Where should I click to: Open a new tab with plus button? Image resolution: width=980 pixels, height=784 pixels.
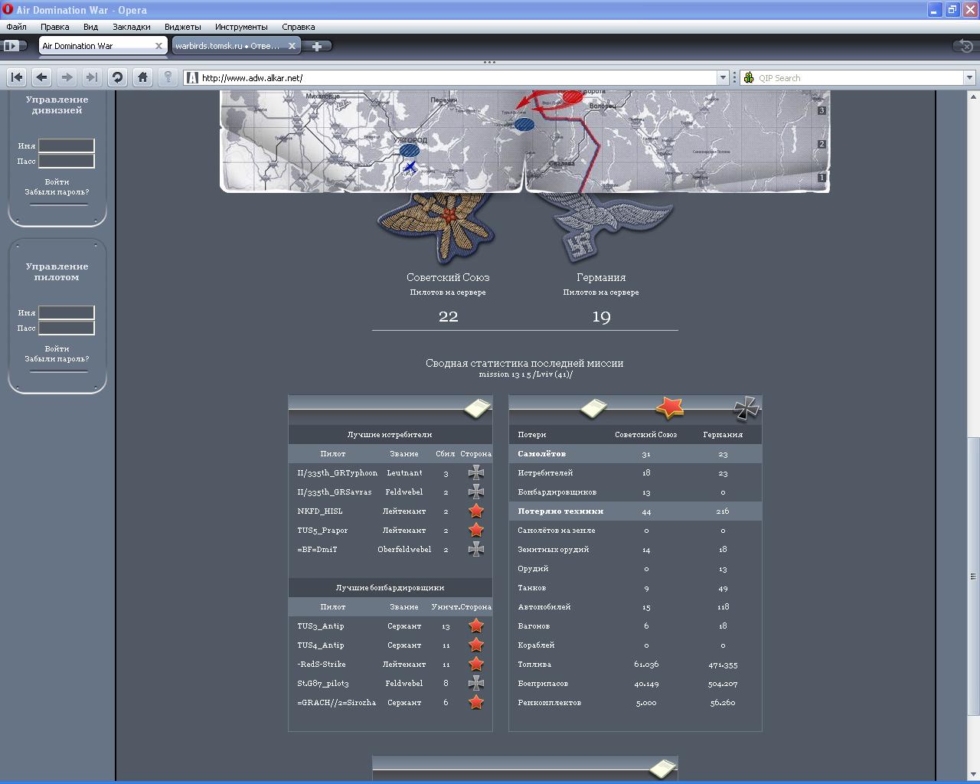pyautogui.click(x=316, y=46)
